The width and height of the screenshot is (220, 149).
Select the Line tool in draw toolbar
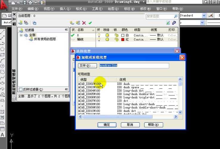[2, 32]
